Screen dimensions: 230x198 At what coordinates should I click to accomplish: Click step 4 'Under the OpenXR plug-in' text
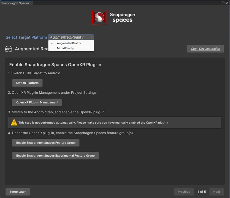71,133
